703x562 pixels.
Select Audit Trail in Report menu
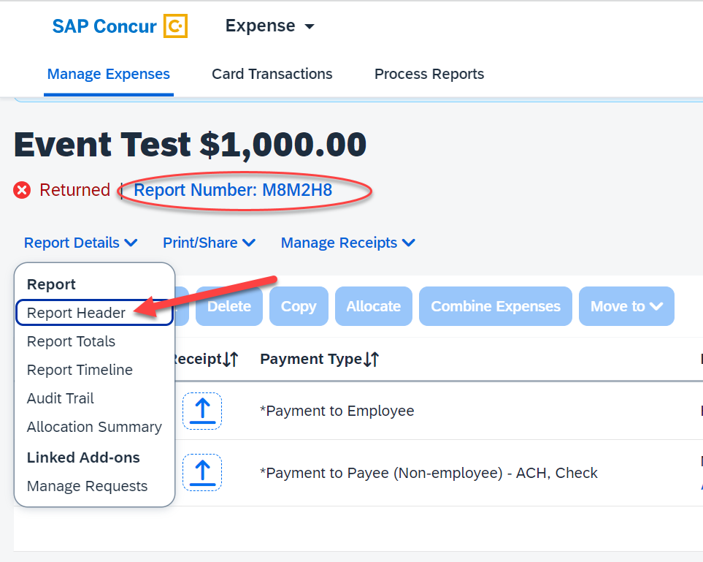pos(61,398)
